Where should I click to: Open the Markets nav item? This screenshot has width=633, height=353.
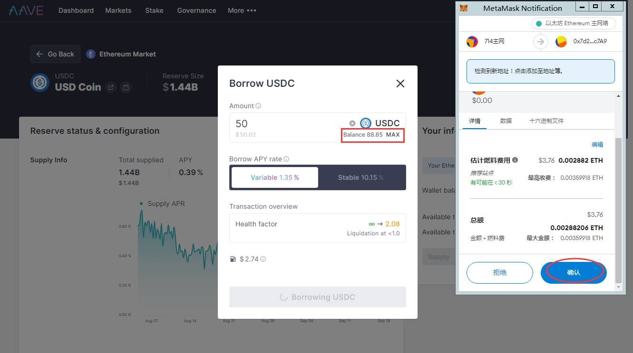[118, 10]
